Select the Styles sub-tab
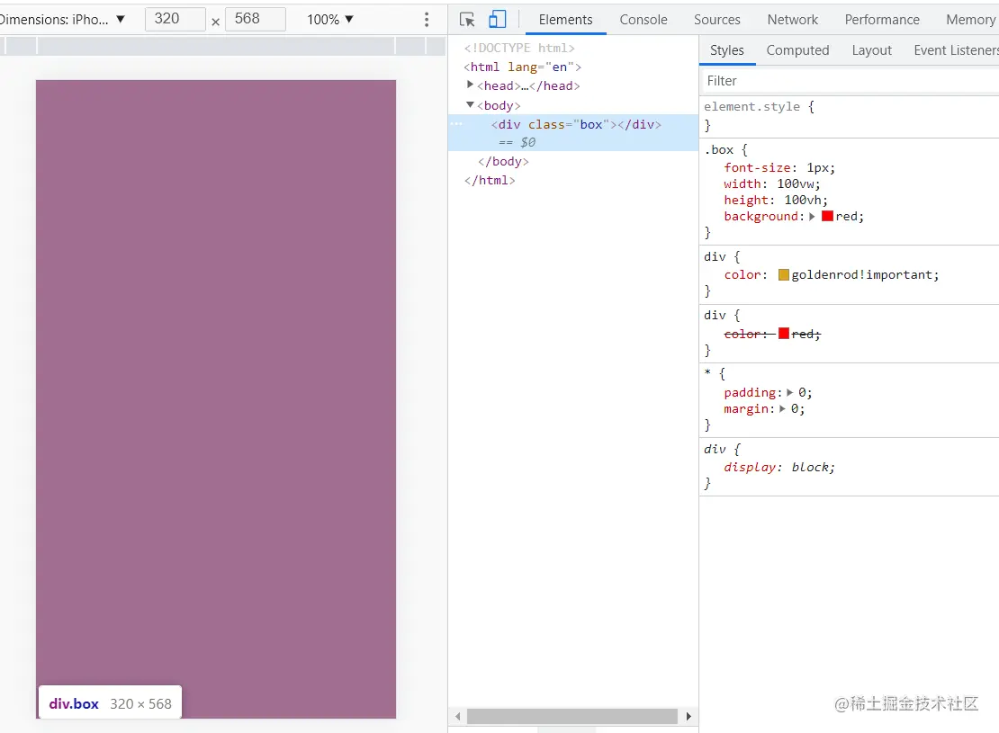Viewport: 999px width, 733px height. 727,50
